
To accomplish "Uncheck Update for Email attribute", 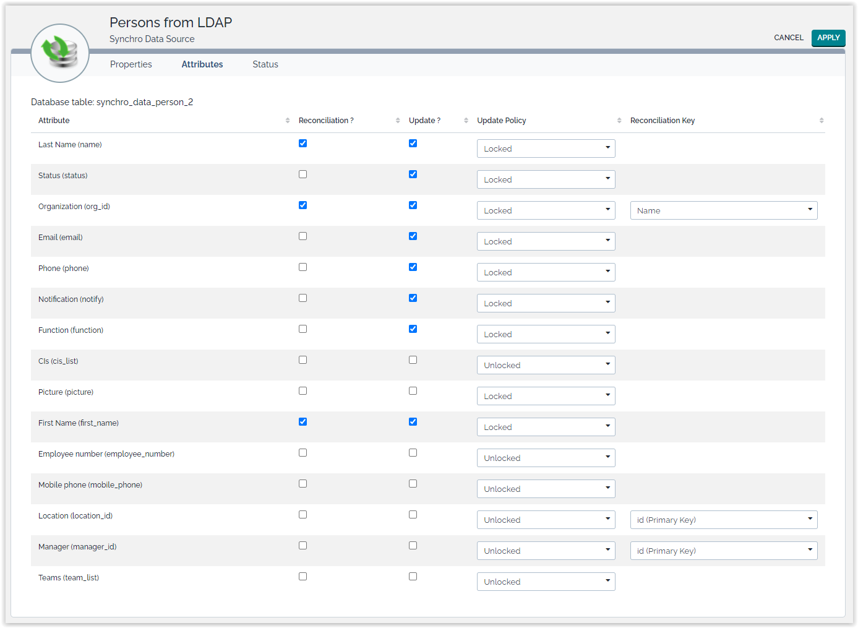I will point(413,236).
